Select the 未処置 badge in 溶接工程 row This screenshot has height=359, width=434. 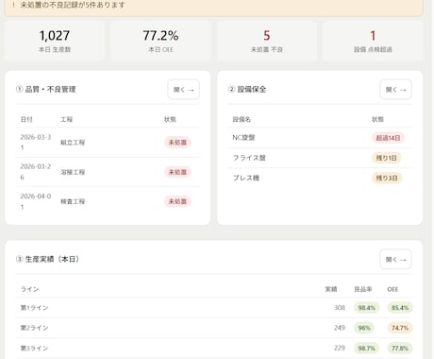point(177,172)
